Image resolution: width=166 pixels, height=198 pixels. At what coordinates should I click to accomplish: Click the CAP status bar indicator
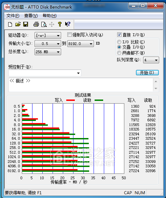[x=128, y=193]
